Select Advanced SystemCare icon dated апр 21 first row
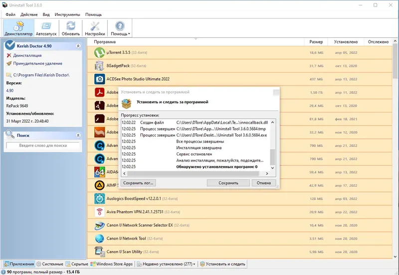The height and width of the screenshot is (275, 399). tap(99, 145)
